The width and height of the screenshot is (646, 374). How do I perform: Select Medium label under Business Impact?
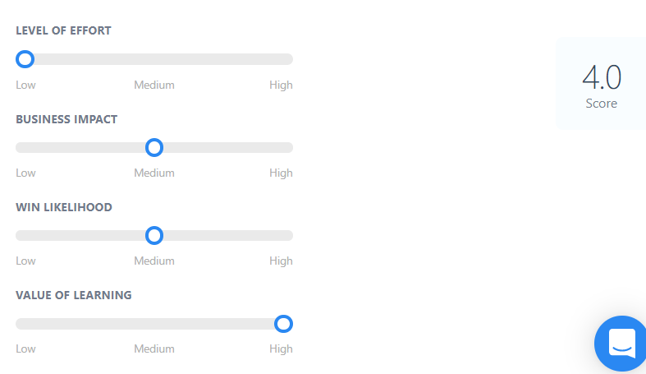pos(154,173)
